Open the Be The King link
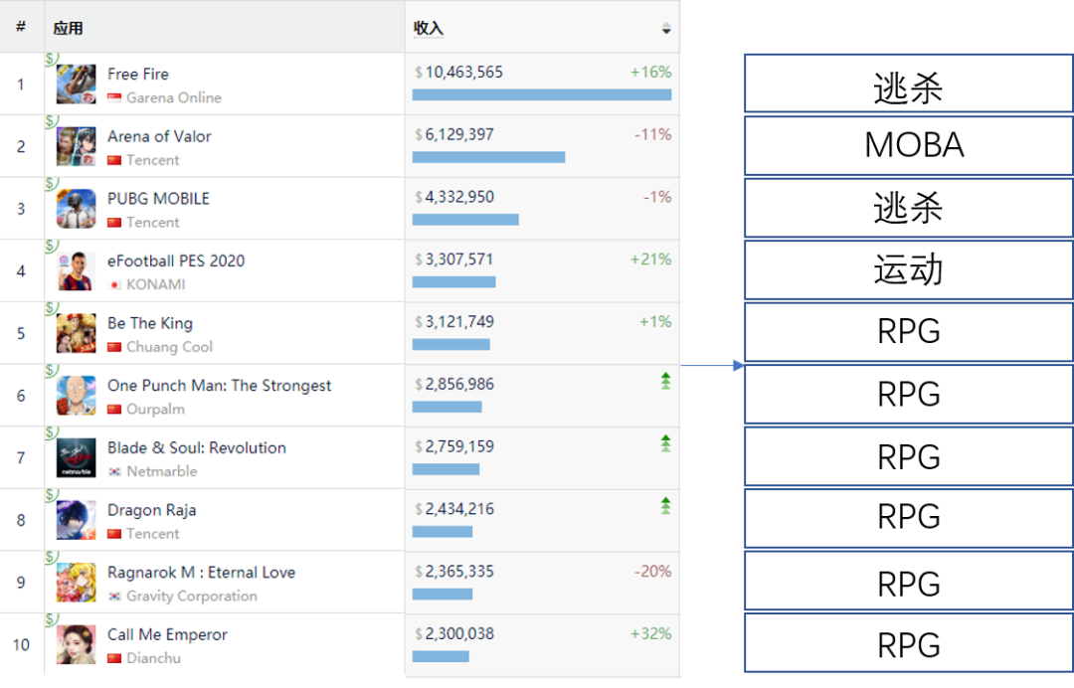 150,323
